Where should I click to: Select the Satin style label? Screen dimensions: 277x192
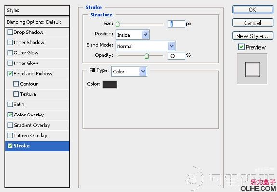[19, 104]
